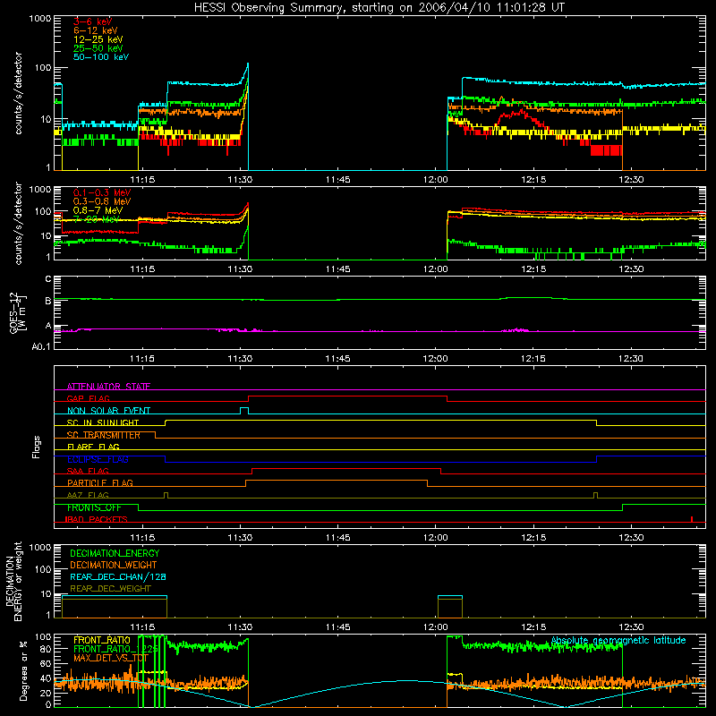Viewport: 716px width, 716px height.
Task: Click counts/s/detector axis title of the keV panel
Action: pos(18,93)
